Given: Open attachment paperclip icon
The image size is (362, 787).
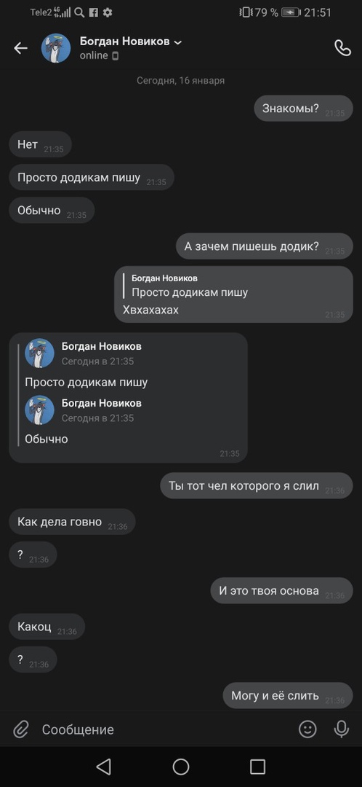Looking at the screenshot, I should coord(20,729).
